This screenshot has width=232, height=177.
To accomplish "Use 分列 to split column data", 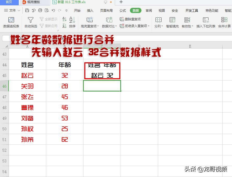I will (158, 22).
